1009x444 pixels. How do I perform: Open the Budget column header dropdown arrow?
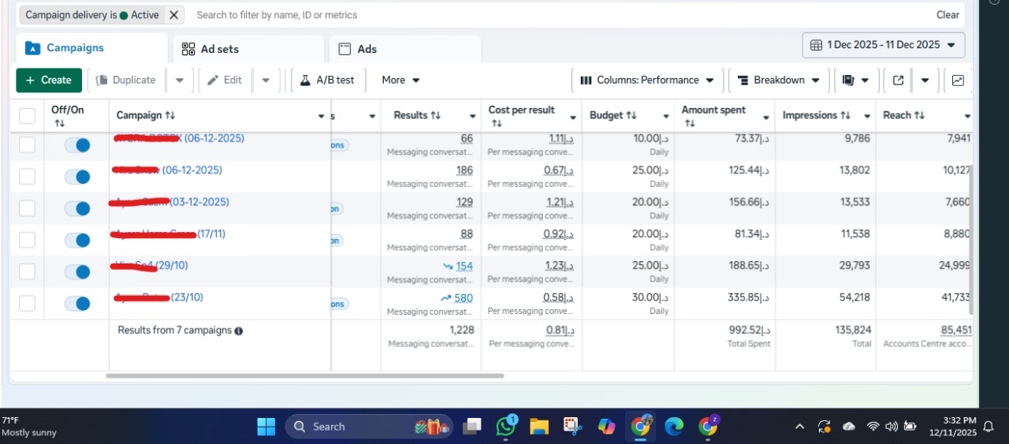click(x=665, y=117)
